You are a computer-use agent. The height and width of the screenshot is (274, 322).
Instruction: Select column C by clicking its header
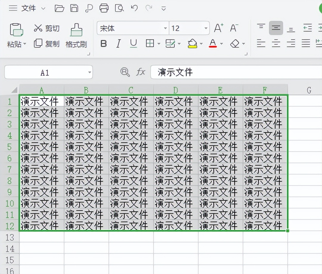(130, 90)
